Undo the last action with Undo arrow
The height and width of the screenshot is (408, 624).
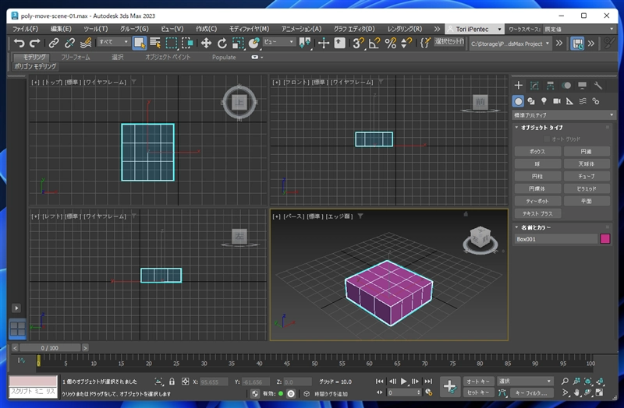19,43
